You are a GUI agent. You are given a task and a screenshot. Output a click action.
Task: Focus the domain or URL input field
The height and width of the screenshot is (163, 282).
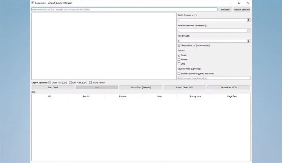[124, 9]
